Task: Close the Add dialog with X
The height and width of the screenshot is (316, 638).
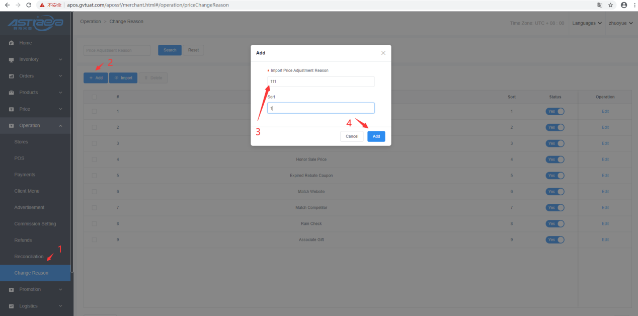Action: tap(383, 53)
